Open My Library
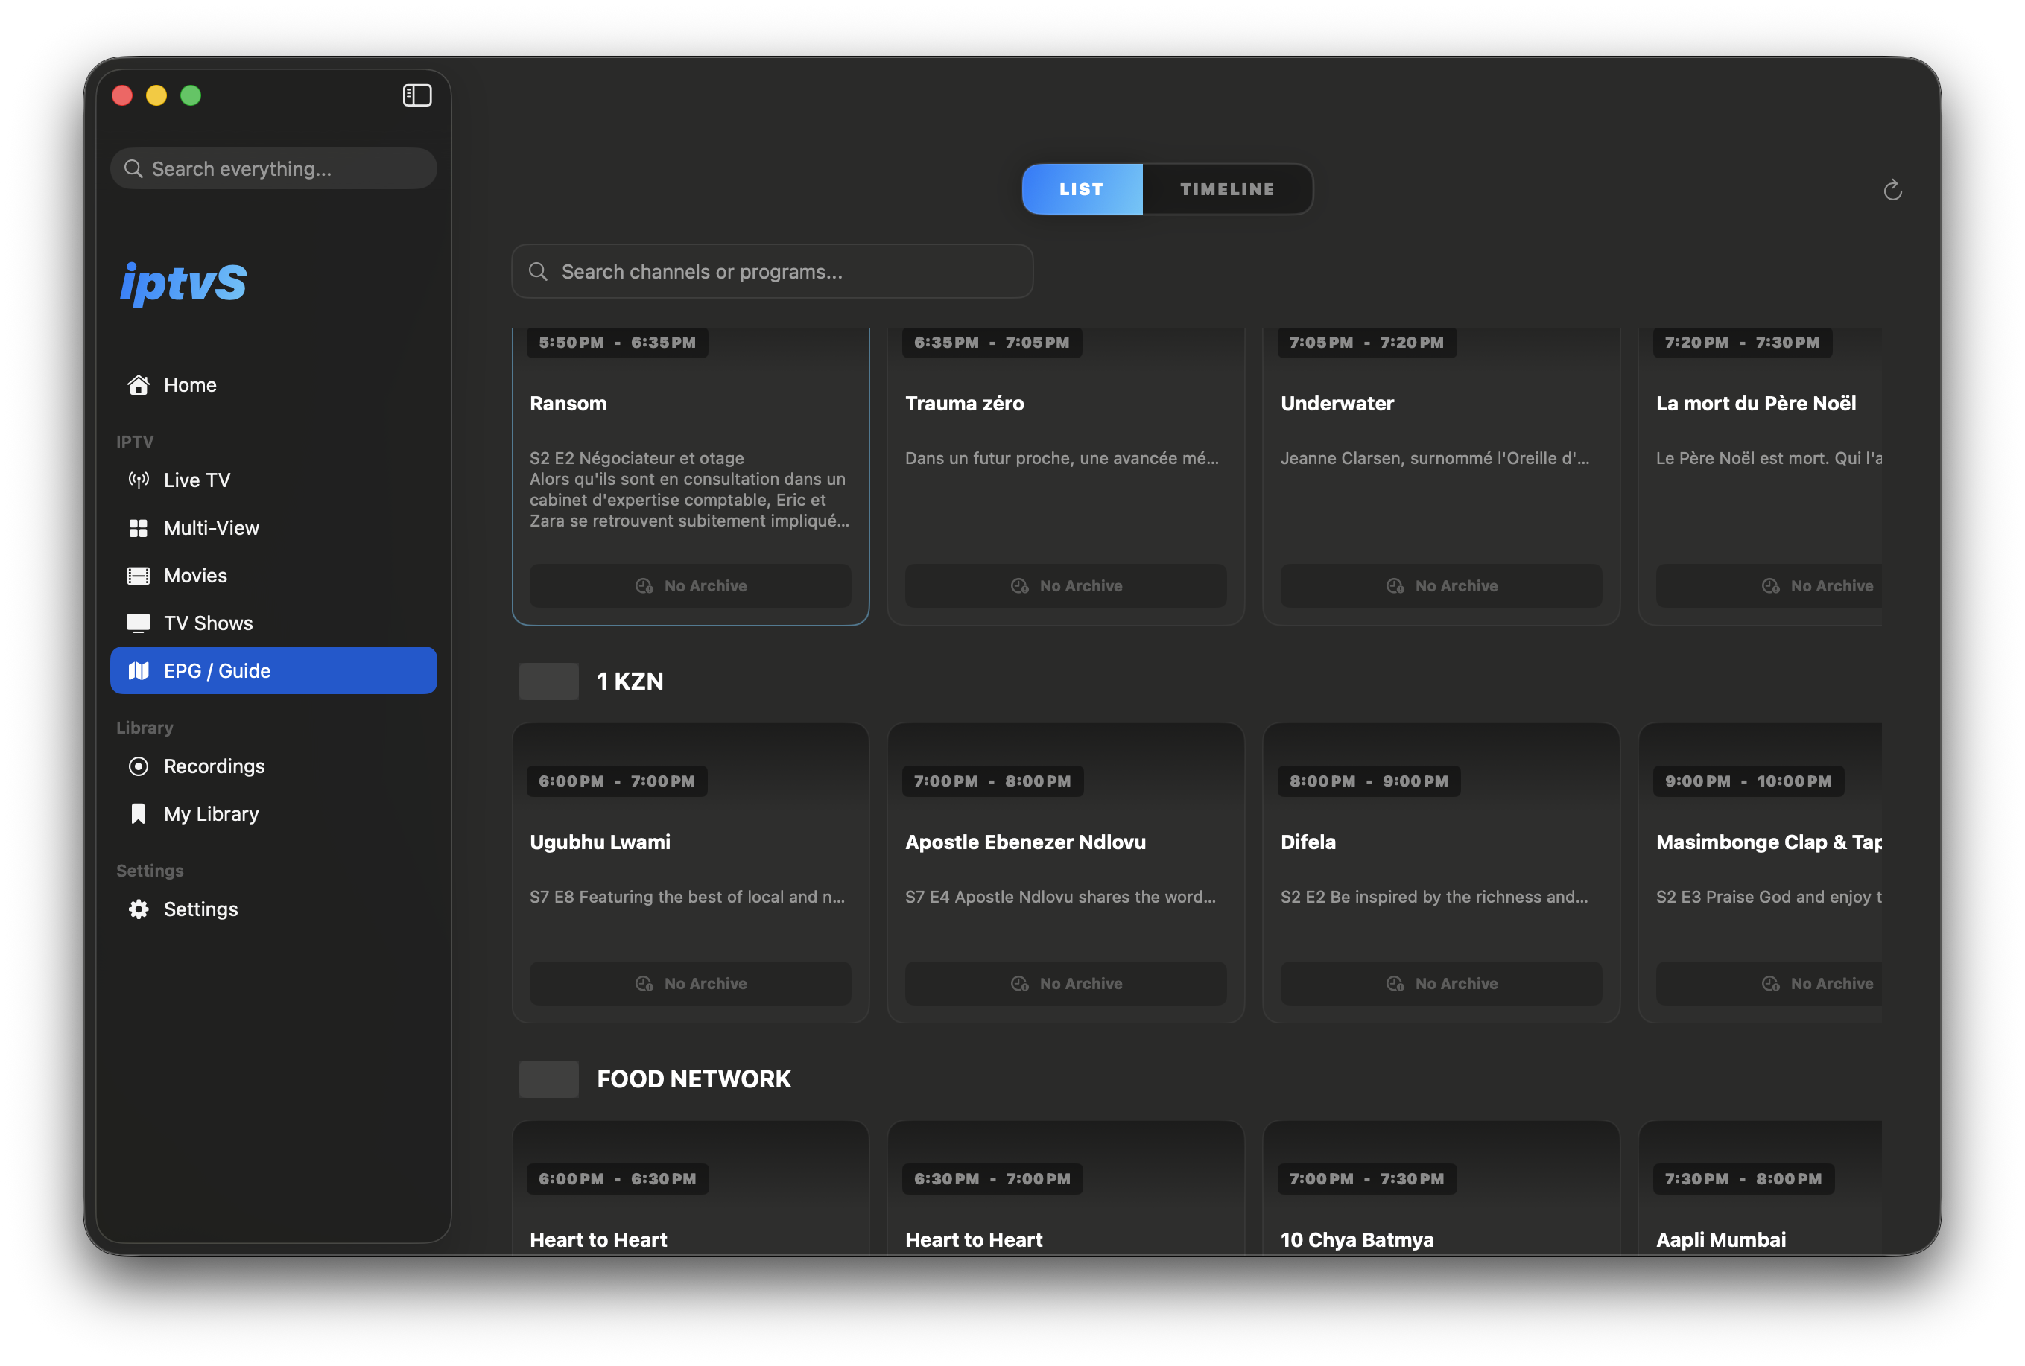 click(273, 813)
